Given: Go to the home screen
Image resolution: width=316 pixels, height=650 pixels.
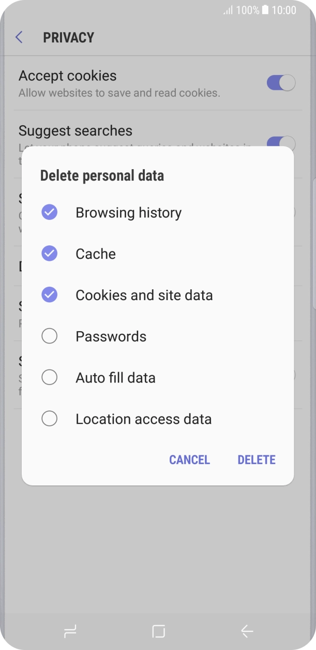Looking at the screenshot, I should point(158,631).
